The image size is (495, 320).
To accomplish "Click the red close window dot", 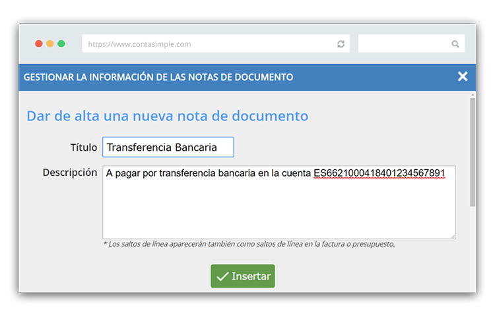I will pos(39,44).
